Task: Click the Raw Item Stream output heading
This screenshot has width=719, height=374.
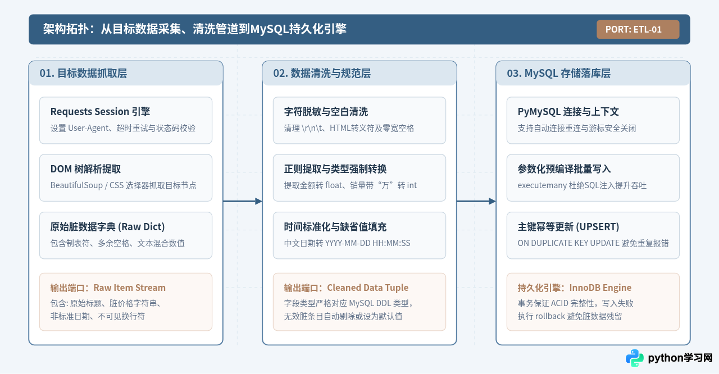Action: pyautogui.click(x=108, y=288)
